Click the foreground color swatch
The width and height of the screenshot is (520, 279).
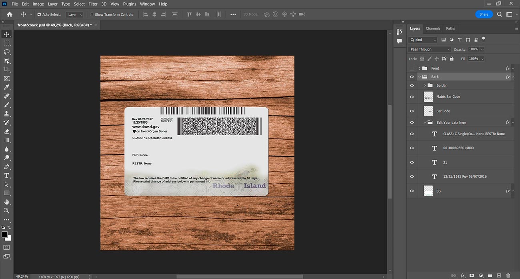coord(4,234)
